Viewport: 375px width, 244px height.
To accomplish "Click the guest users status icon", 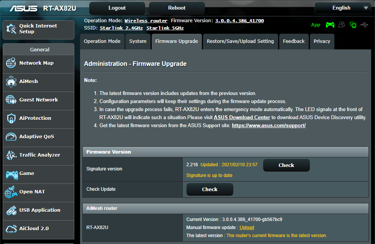I will pyautogui.click(x=342, y=25).
